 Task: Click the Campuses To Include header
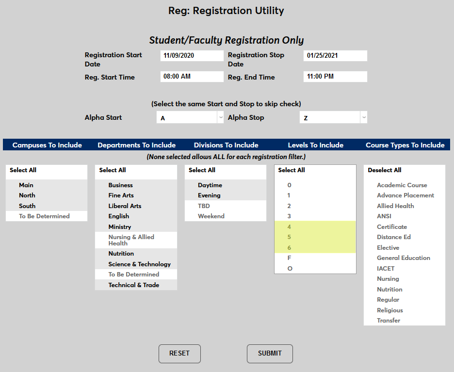[x=46, y=144]
